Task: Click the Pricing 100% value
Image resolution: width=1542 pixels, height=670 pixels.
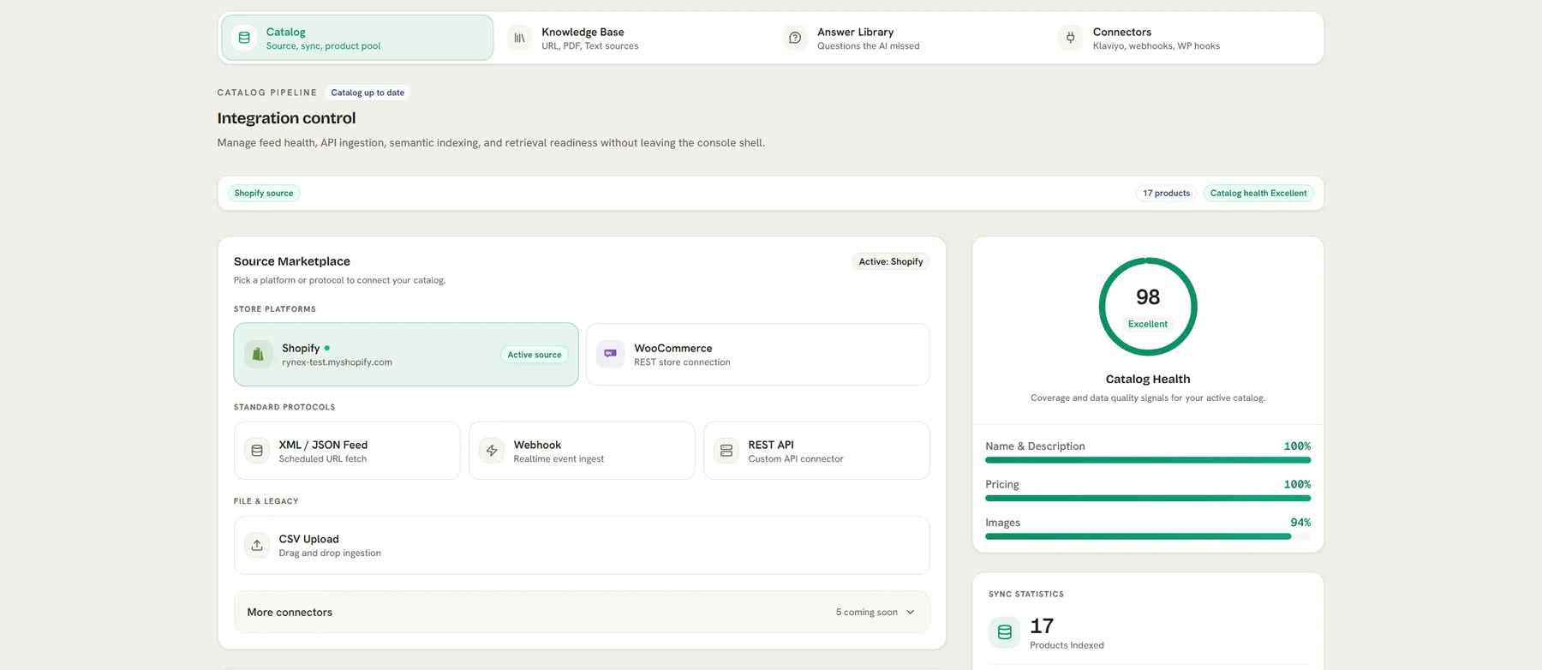Action: (1297, 484)
